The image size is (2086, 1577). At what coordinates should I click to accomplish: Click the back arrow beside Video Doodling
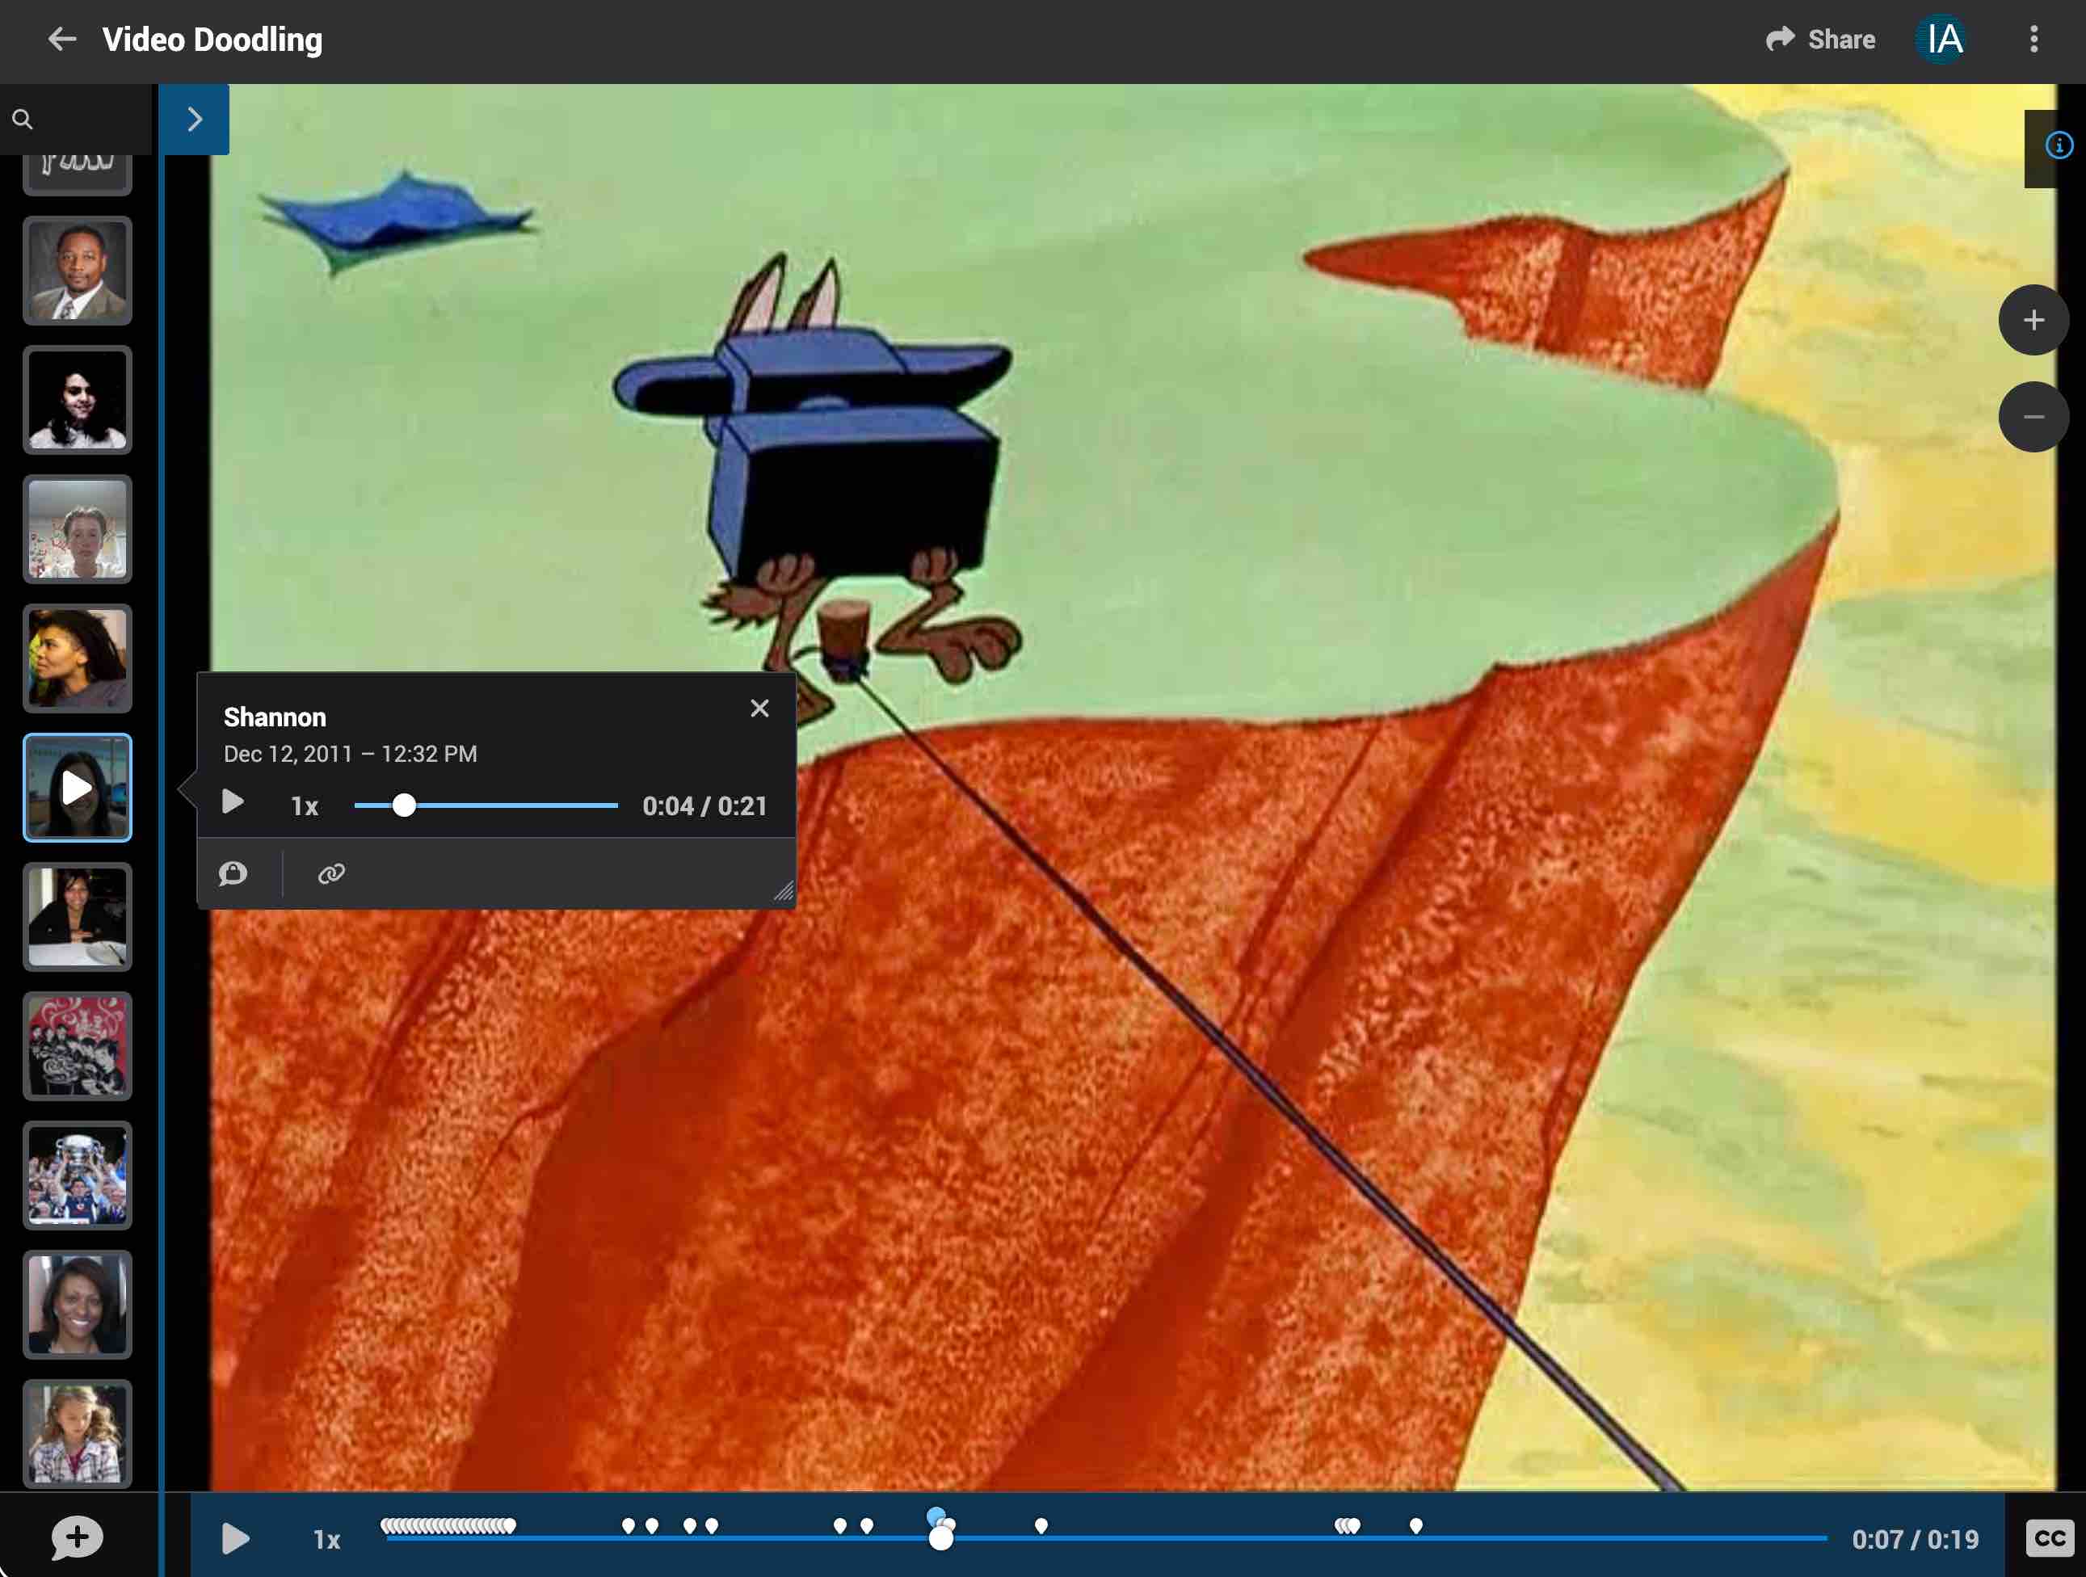pos(62,40)
